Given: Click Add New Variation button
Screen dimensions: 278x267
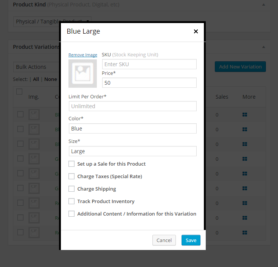Looking at the screenshot, I should coord(240,67).
